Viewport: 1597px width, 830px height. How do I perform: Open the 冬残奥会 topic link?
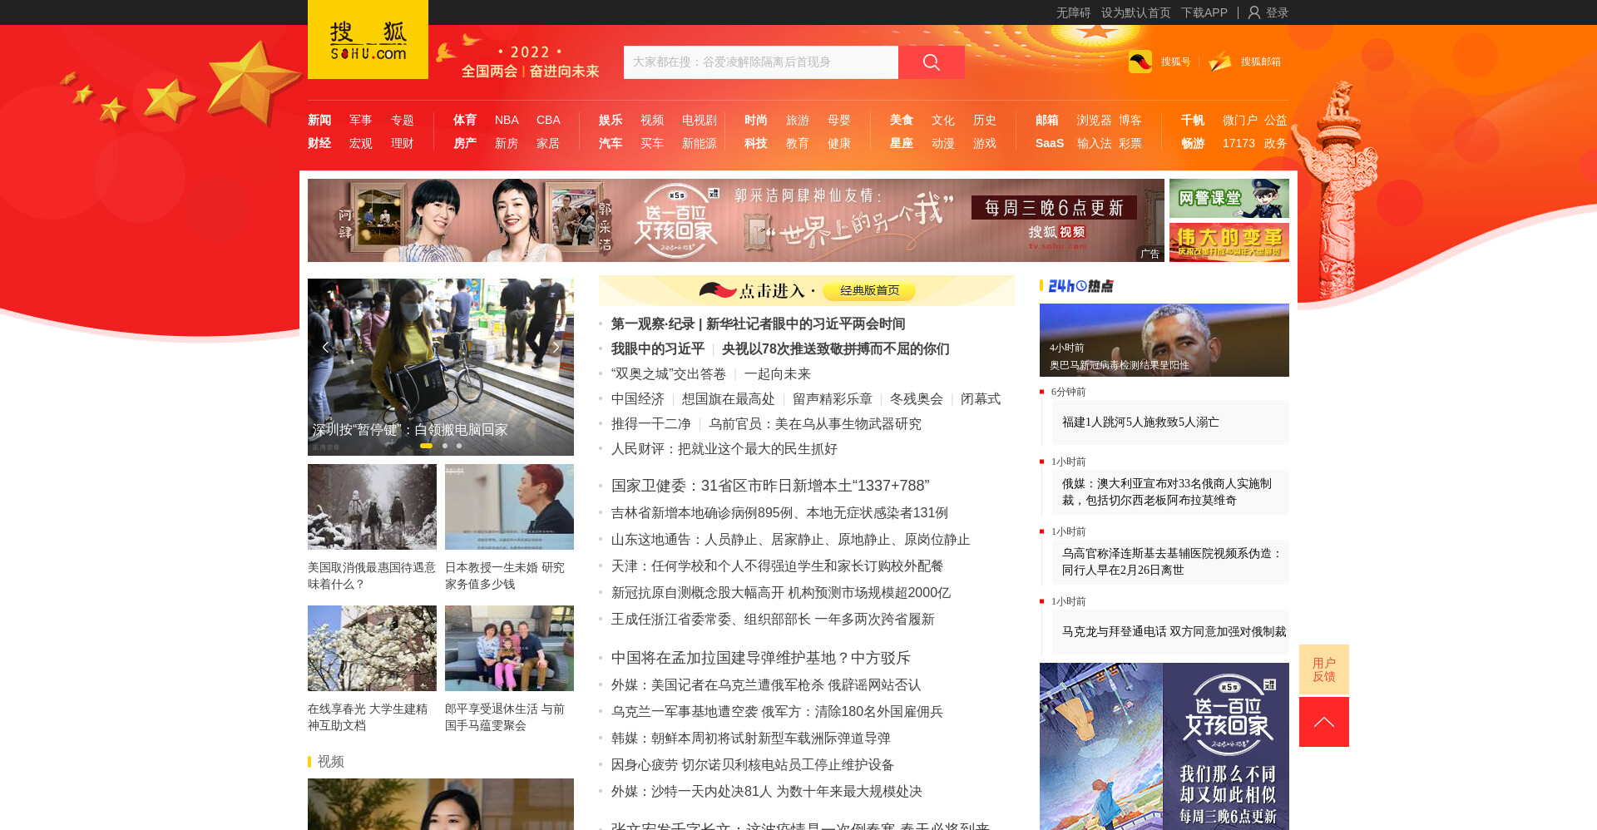pyautogui.click(x=917, y=399)
